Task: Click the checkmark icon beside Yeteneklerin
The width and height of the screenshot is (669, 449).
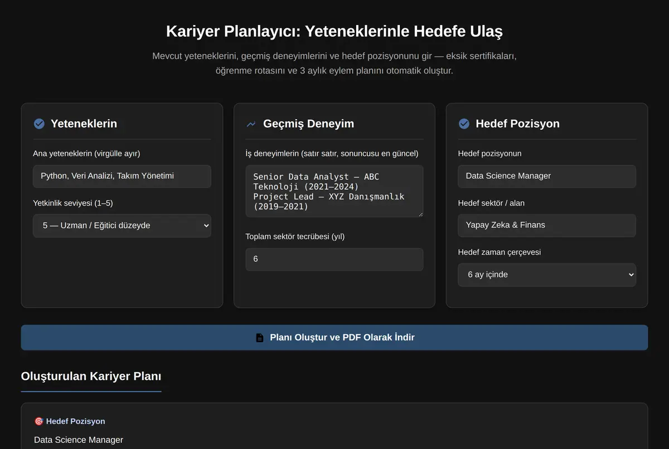Action: pos(39,124)
